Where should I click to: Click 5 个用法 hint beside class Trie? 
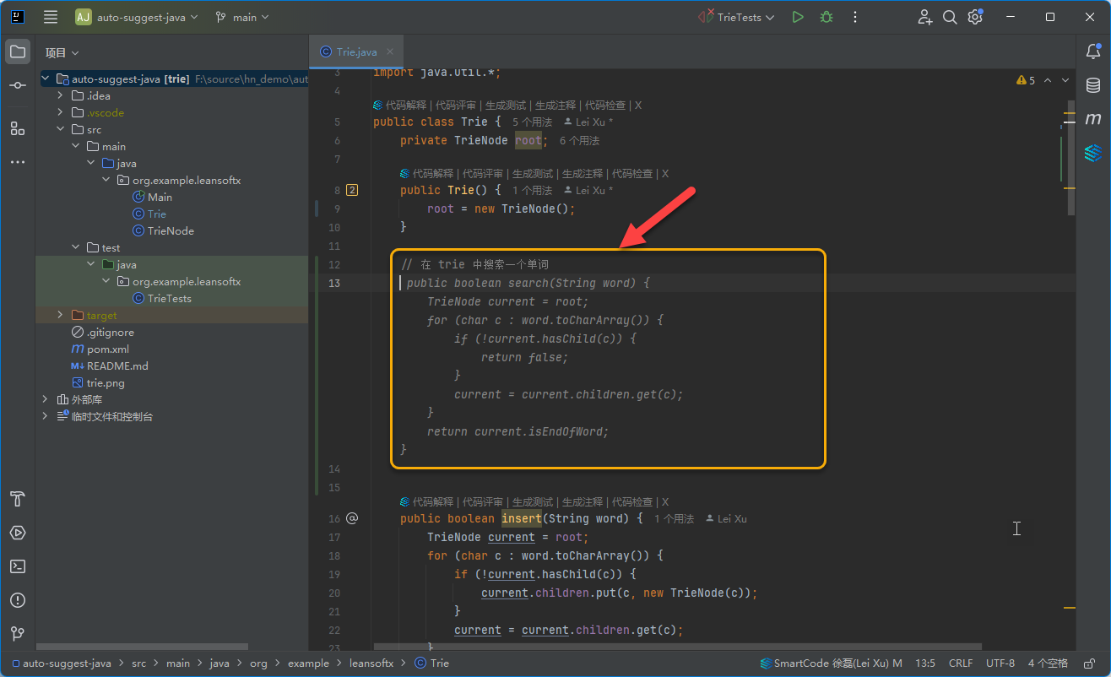pyautogui.click(x=533, y=122)
